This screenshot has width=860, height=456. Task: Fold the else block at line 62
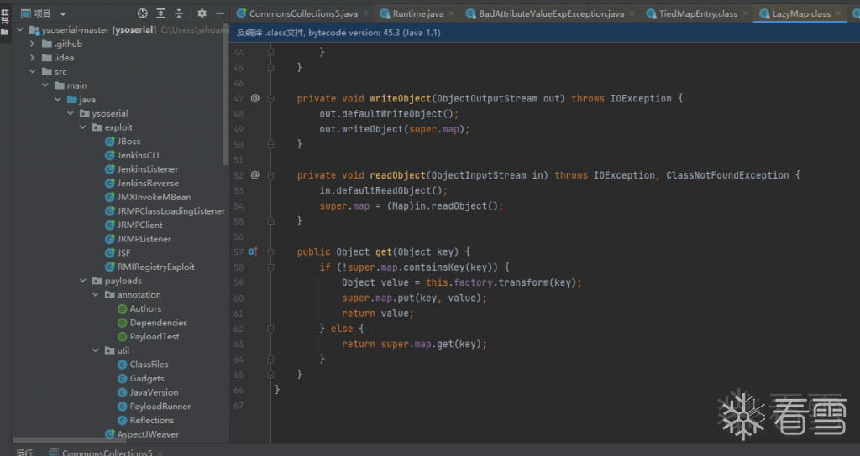tap(271, 329)
